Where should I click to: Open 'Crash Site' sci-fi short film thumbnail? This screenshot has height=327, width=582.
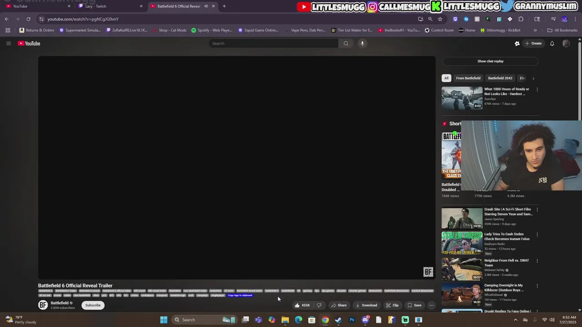[x=462, y=218]
